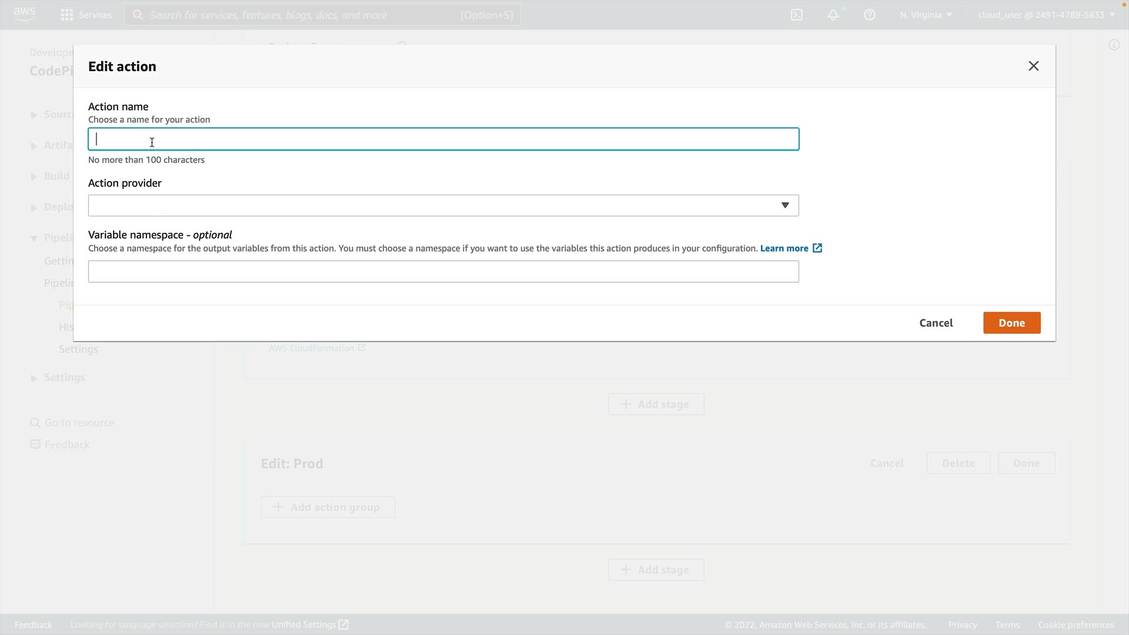
Task: Click the Feedback link in the footer bar
Action: [x=33, y=624]
